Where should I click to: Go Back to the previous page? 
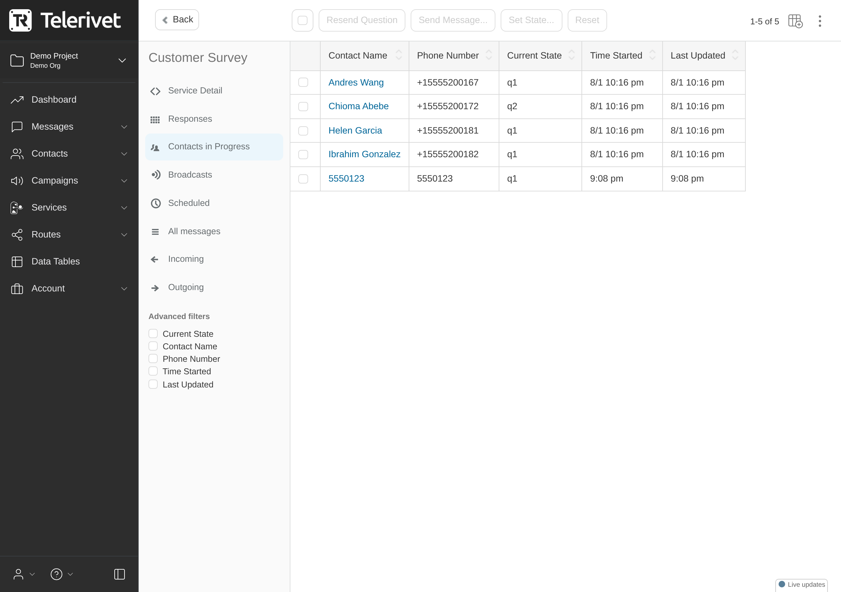tap(177, 19)
